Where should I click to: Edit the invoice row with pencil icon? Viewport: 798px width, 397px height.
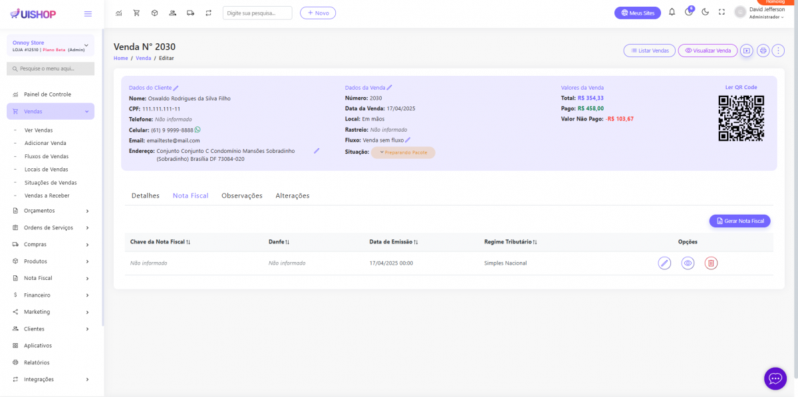pyautogui.click(x=664, y=263)
